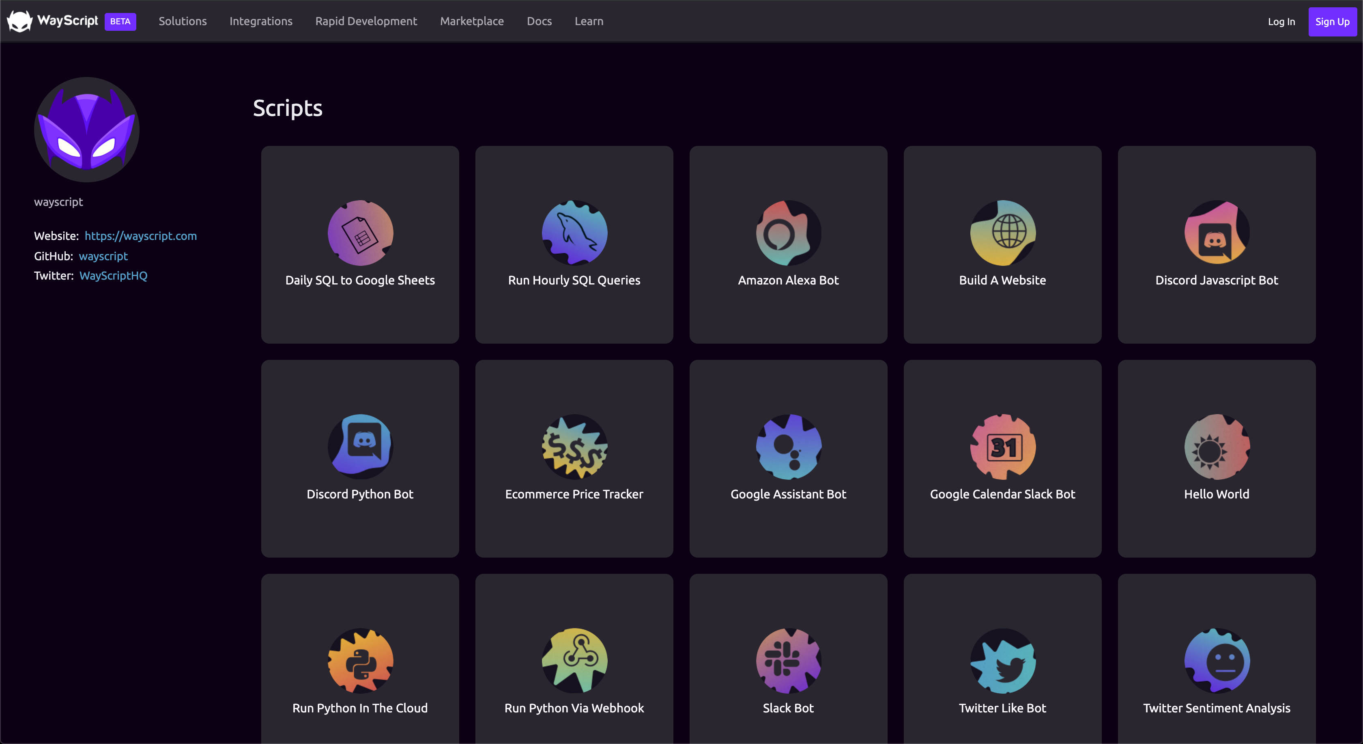
Task: Select the 'Twitter Sentiment Analysis' title text
Action: [x=1217, y=708]
